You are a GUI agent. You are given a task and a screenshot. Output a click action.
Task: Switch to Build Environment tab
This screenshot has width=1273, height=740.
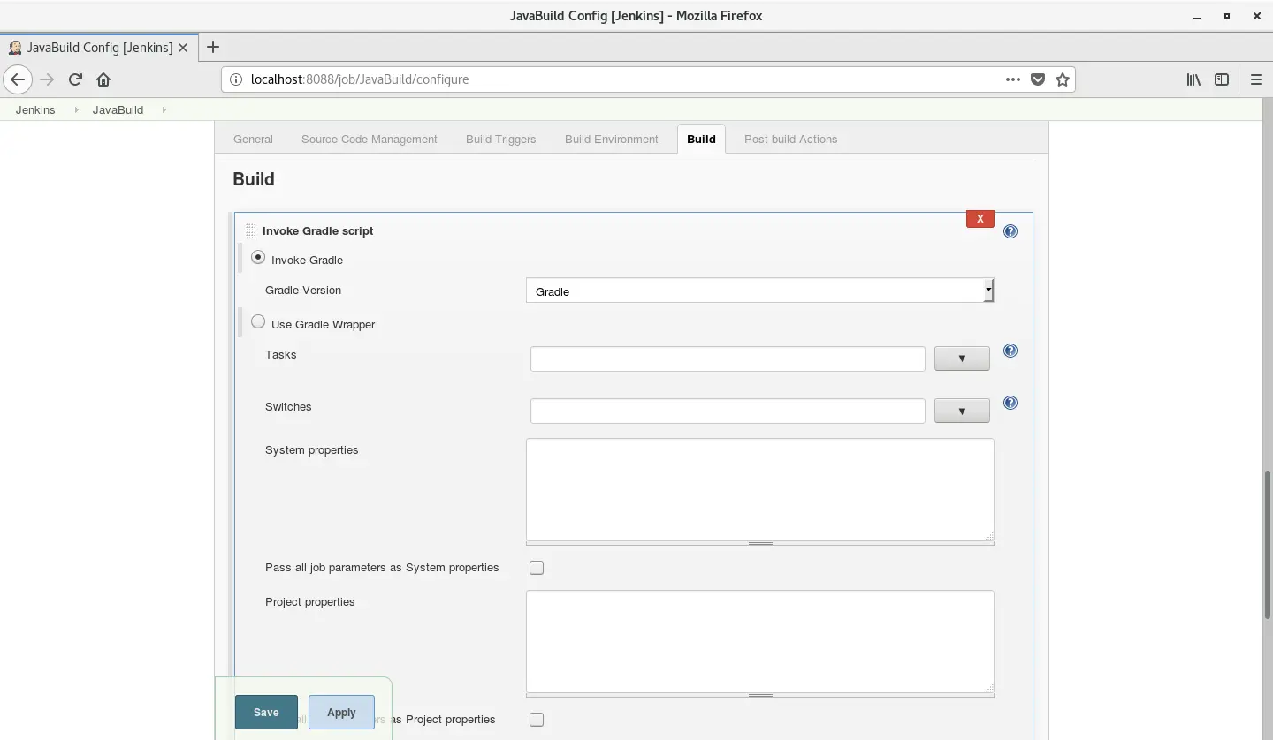click(612, 140)
